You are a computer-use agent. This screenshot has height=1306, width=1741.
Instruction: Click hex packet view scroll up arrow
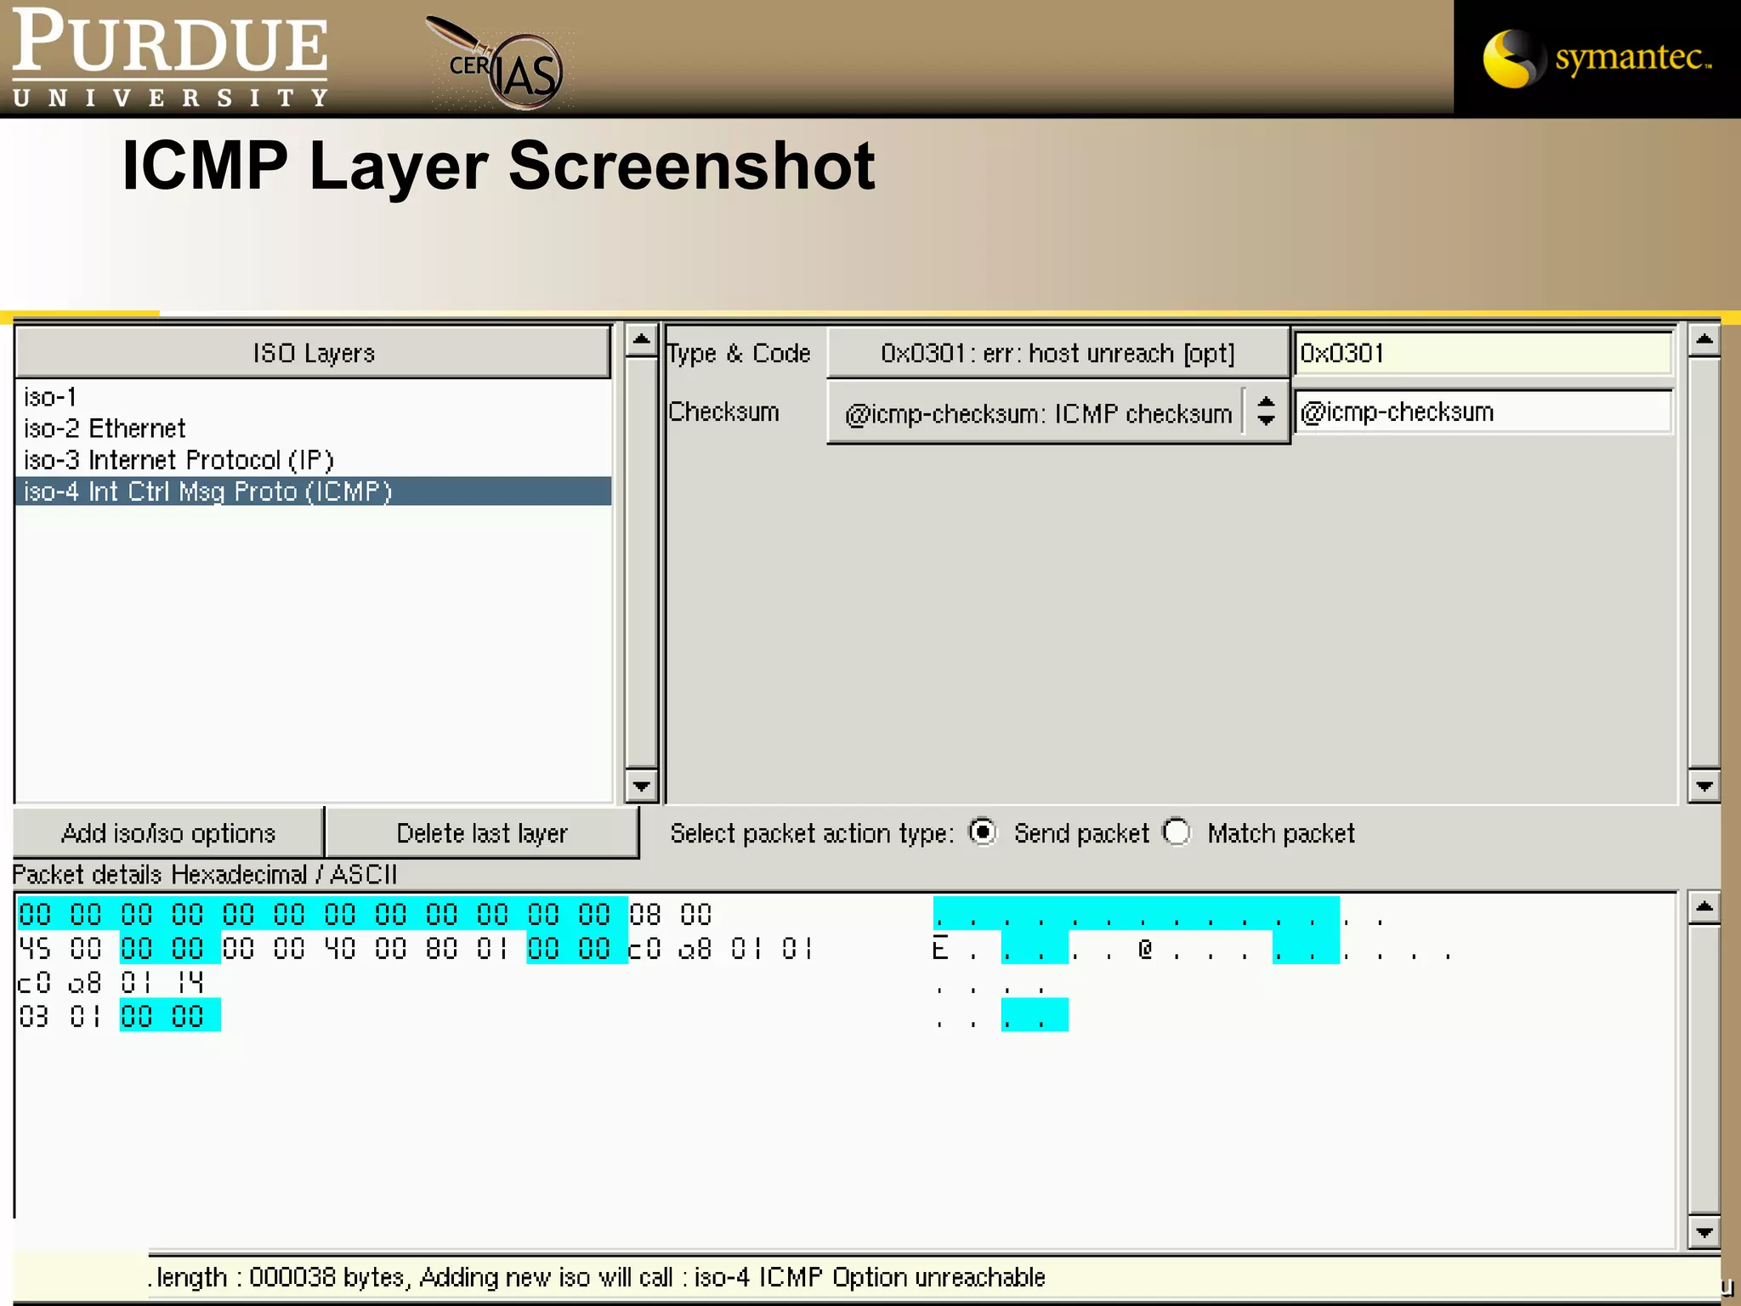pyautogui.click(x=1704, y=908)
